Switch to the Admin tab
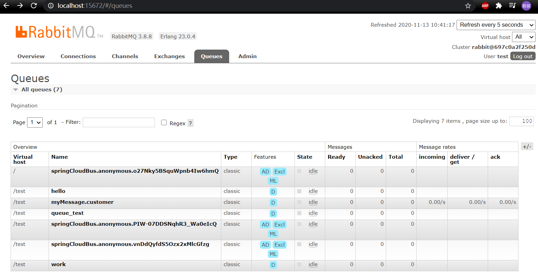The width and height of the screenshot is (538, 275). [248, 56]
